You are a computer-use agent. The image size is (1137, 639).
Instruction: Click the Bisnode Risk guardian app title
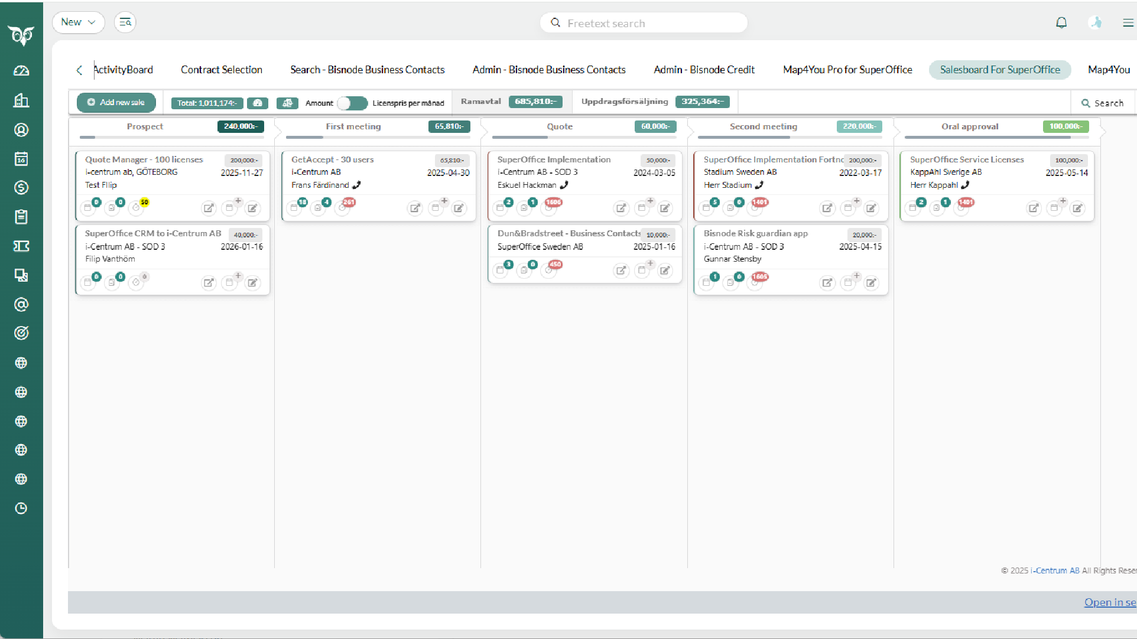(755, 233)
